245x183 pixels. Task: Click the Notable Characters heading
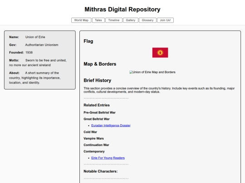pyautogui.click(x=101, y=171)
